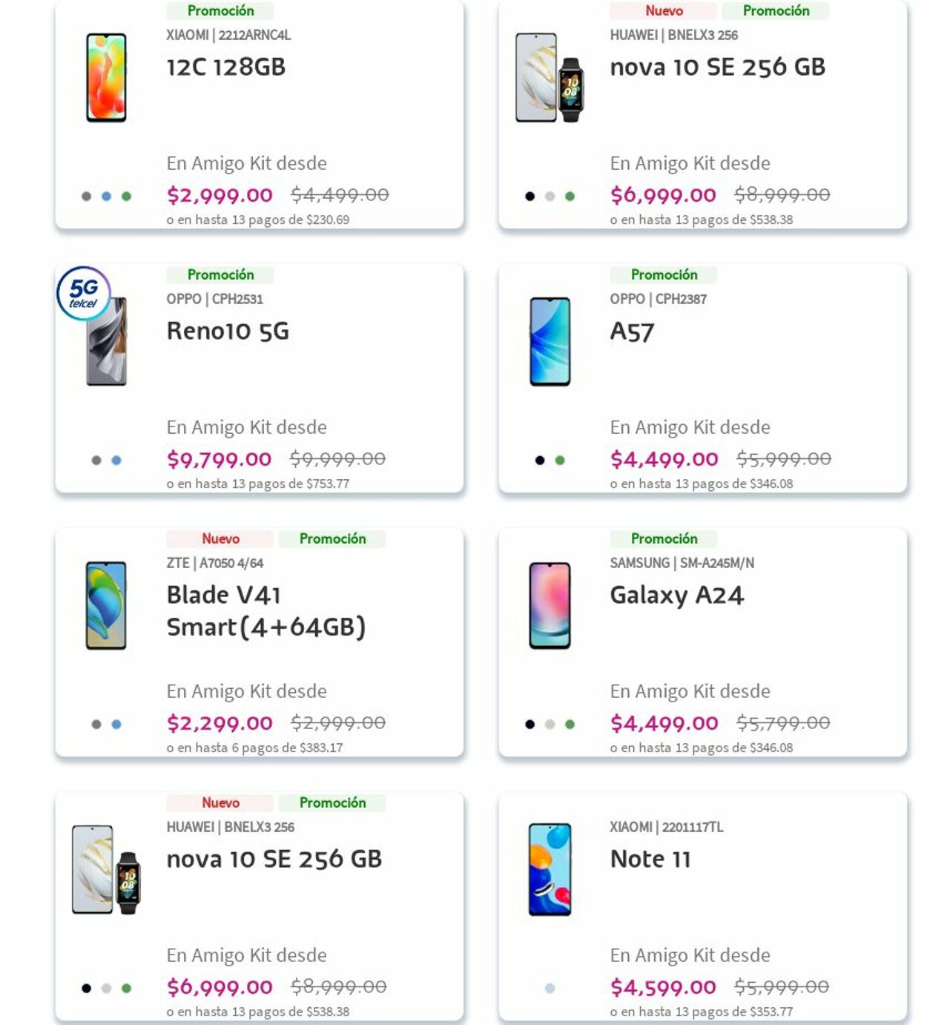Select the green color swatch on Xiaomi 12C

(x=125, y=195)
